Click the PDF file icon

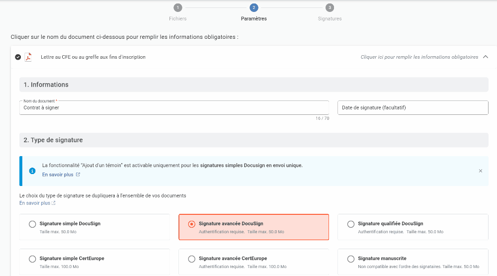(28, 57)
